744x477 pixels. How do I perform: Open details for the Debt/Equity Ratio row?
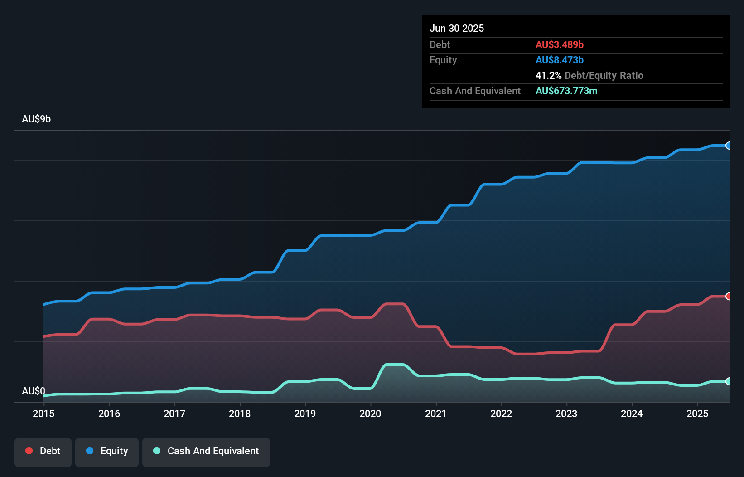589,76
